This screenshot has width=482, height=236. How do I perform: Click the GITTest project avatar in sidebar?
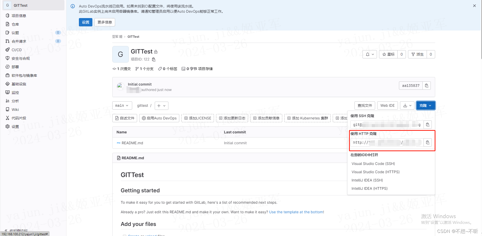point(8,5)
